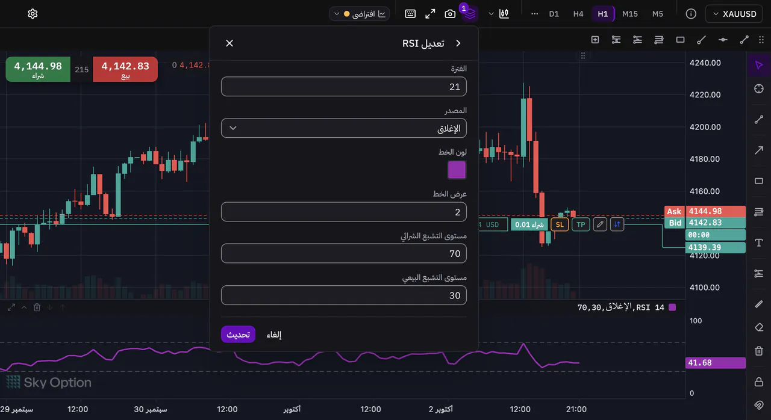Maximize the RSI indicator pane
Screen dimensions: 771x420
(11, 307)
